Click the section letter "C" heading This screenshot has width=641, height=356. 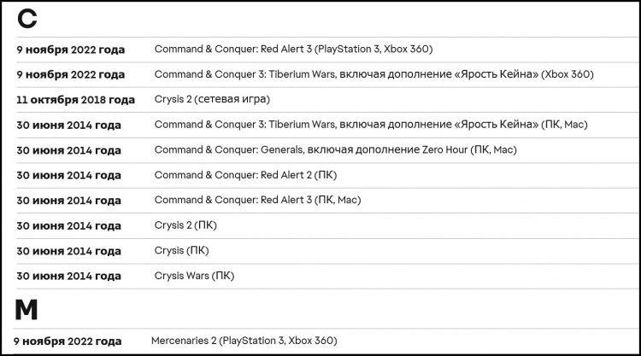[26, 20]
